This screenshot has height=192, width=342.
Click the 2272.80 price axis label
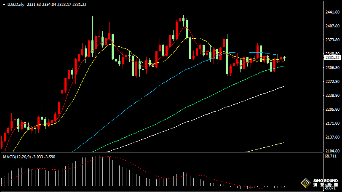(332, 82)
